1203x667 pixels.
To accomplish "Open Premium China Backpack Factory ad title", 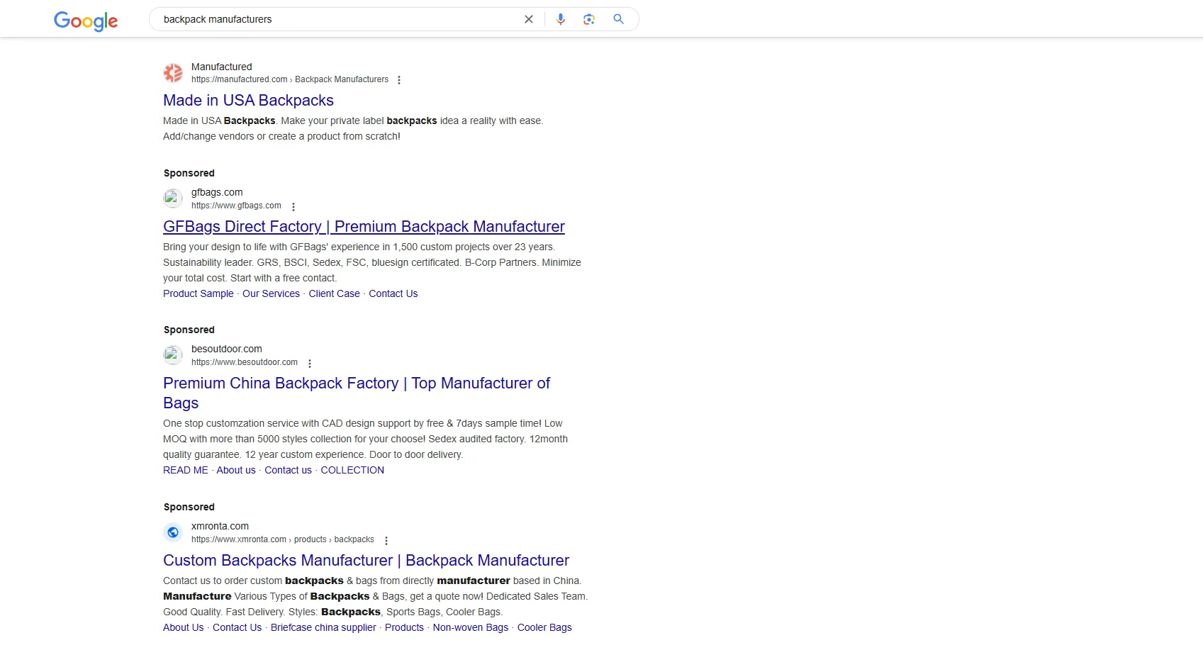I will click(357, 393).
